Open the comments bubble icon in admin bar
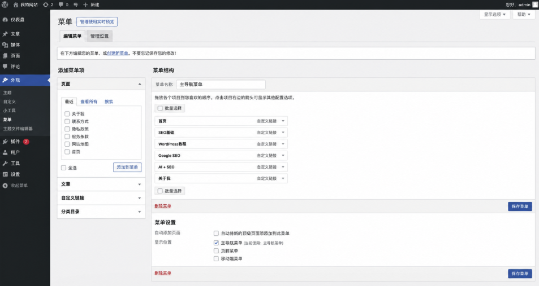Image resolution: width=539 pixels, height=286 pixels. [x=61, y=5]
